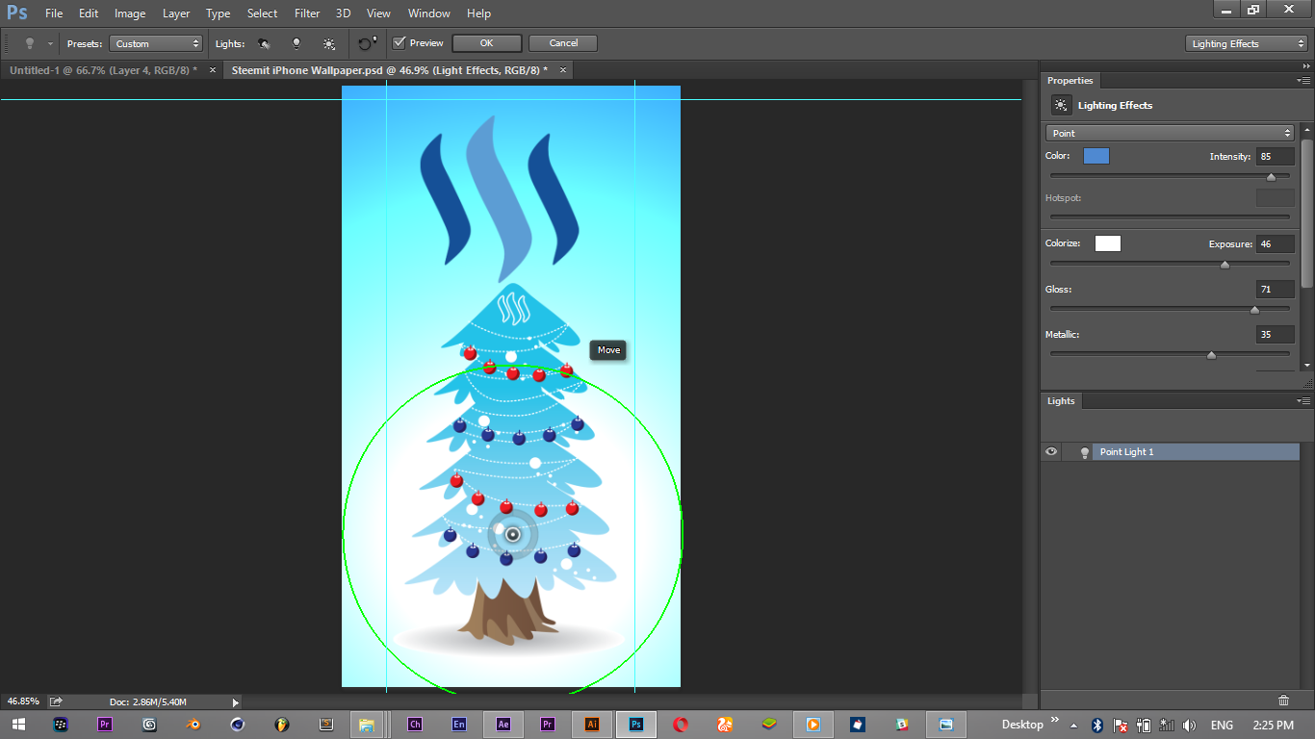The width and height of the screenshot is (1315, 739).
Task: Click the light bulb tool preset icon
Action: click(29, 43)
